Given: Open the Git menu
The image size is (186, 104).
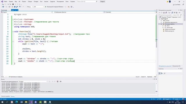Looking at the screenshot, I should point(19,1).
